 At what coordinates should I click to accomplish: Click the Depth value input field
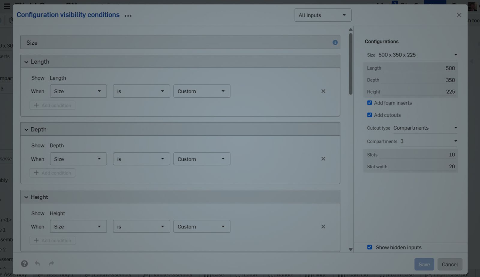(438, 80)
